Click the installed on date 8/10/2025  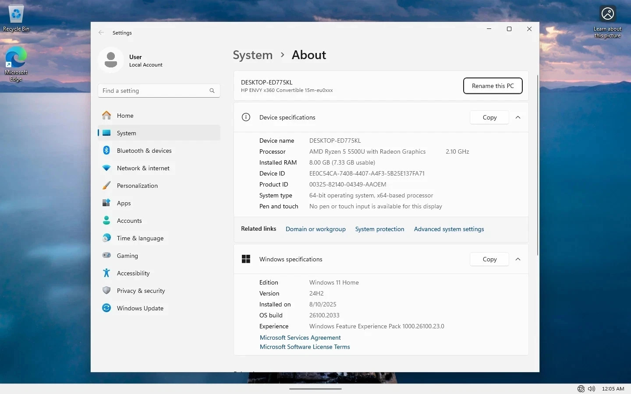point(323,304)
